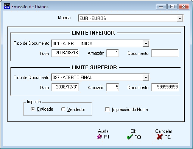The width and height of the screenshot is (193, 149).
Task: Click the empty lower limit Documento field
Action: (x=165, y=53)
